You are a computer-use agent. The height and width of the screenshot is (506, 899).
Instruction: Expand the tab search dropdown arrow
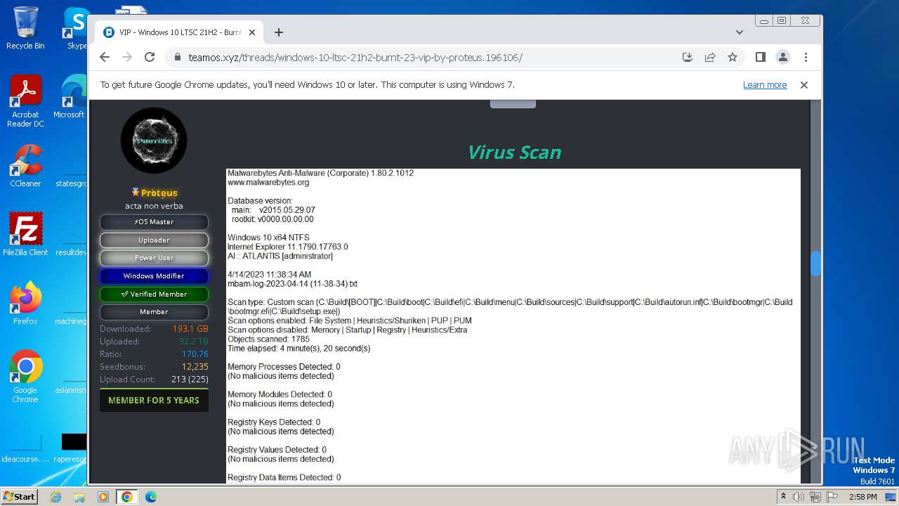pos(740,32)
